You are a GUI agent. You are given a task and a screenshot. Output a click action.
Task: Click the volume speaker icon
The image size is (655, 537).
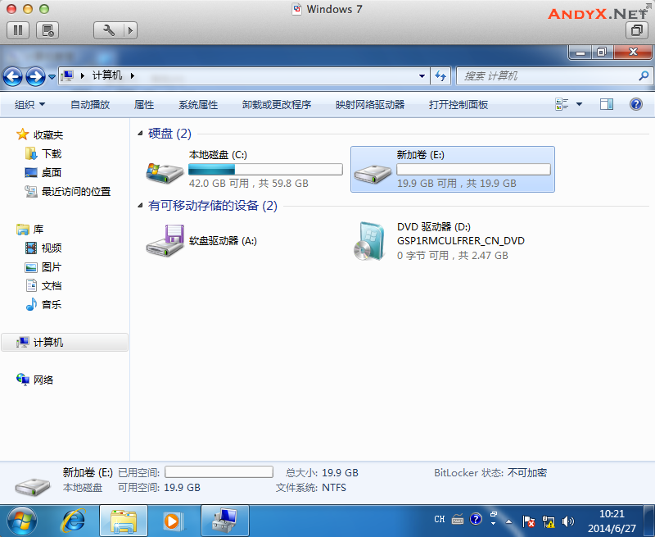tap(567, 521)
